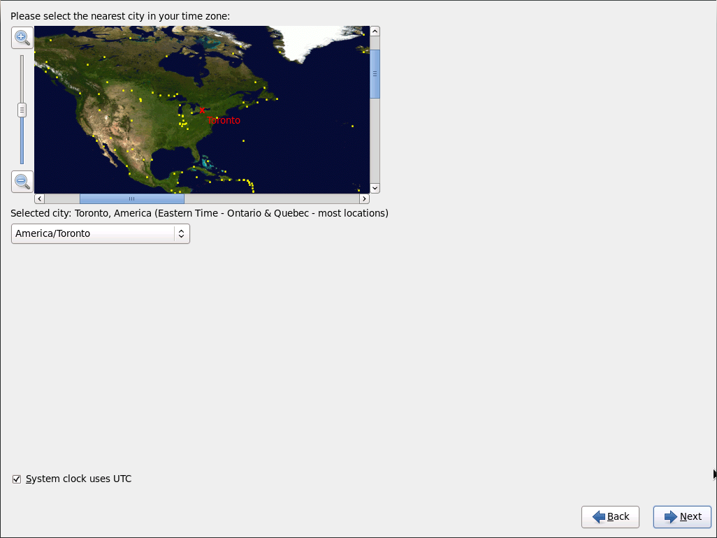Open the America/Toronto time zone dropdown
The image size is (717, 538).
tap(101, 233)
